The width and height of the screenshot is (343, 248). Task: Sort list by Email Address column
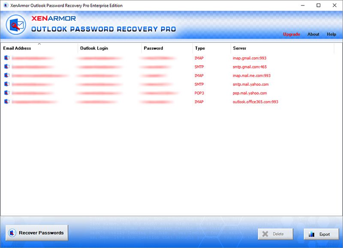[17, 48]
